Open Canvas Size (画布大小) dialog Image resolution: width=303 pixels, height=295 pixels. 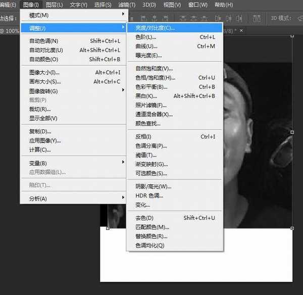click(44, 81)
